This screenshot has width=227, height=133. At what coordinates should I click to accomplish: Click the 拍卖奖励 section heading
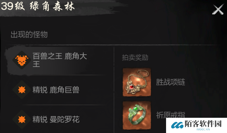(135, 58)
